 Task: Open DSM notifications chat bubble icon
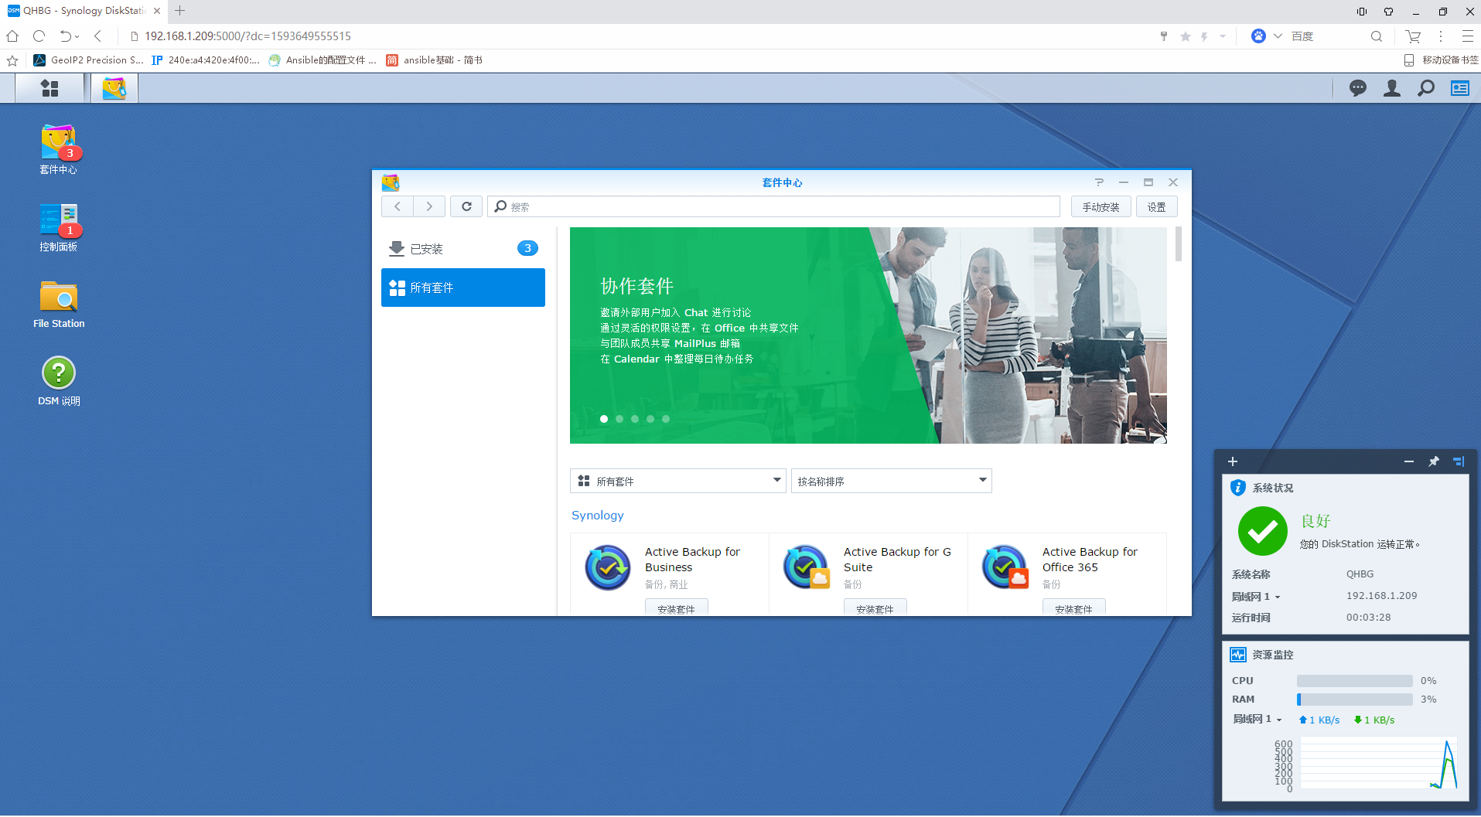1357,88
